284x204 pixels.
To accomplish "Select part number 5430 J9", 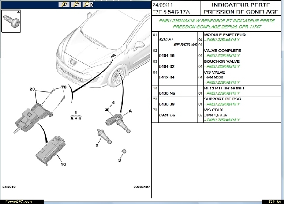I will [x=167, y=104].
